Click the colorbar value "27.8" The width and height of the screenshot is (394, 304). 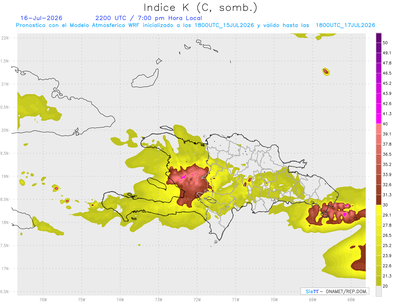click(x=387, y=225)
